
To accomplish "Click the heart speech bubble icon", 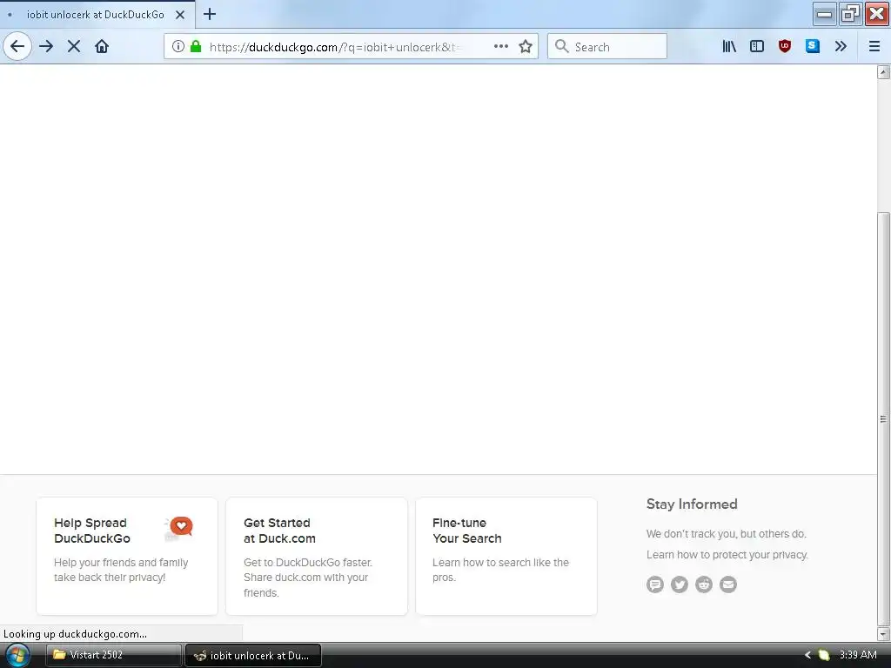I will point(179,528).
